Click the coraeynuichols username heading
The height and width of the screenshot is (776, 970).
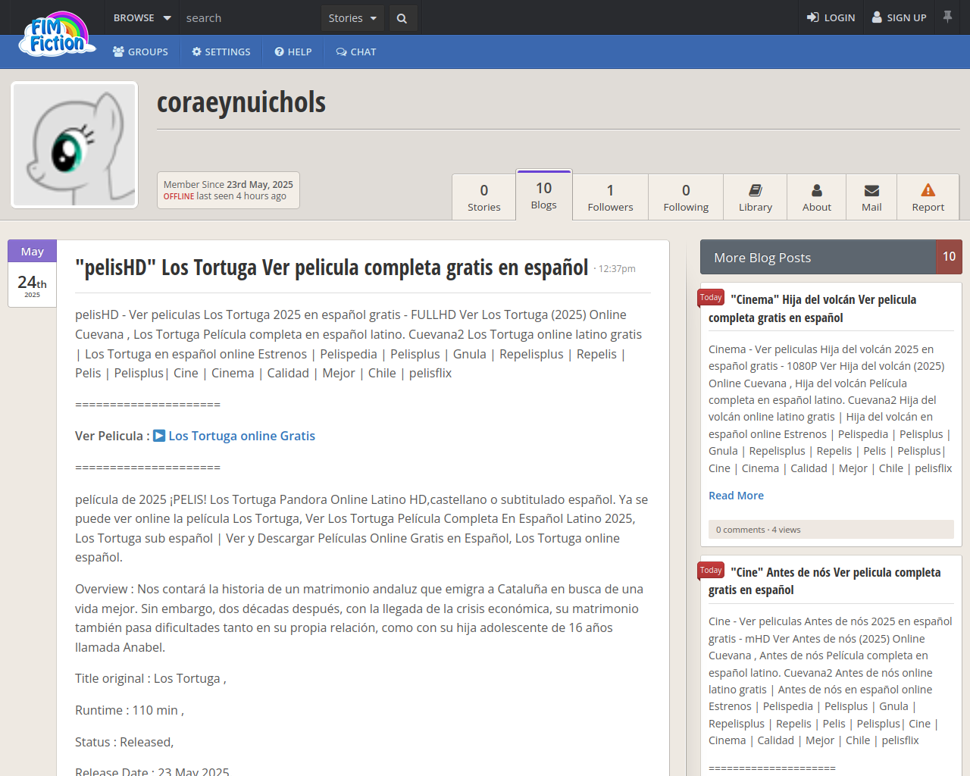point(241,102)
